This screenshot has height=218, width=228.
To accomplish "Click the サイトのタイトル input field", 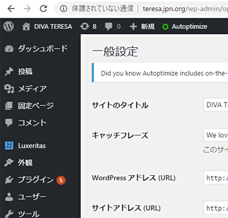I will pyautogui.click(x=215, y=105).
